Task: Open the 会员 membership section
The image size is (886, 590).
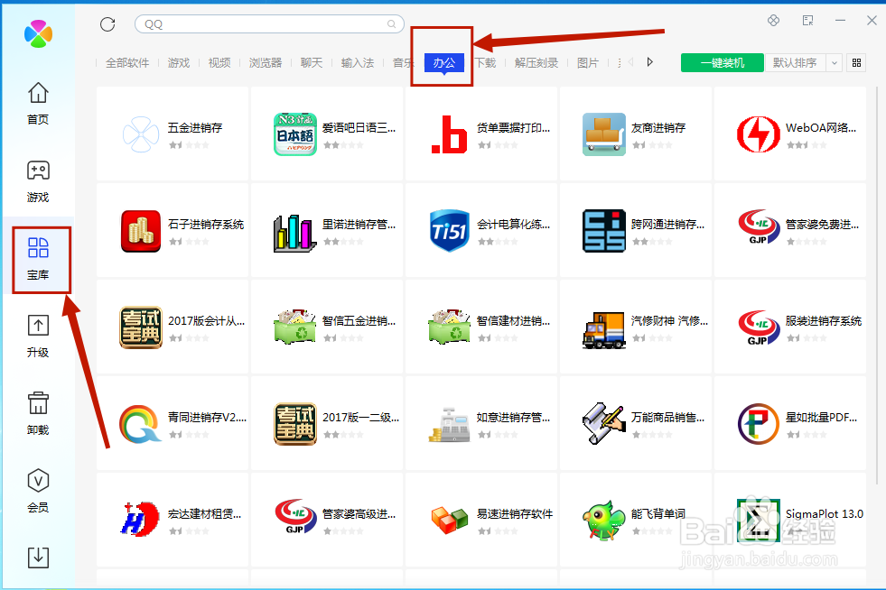Action: (38, 491)
